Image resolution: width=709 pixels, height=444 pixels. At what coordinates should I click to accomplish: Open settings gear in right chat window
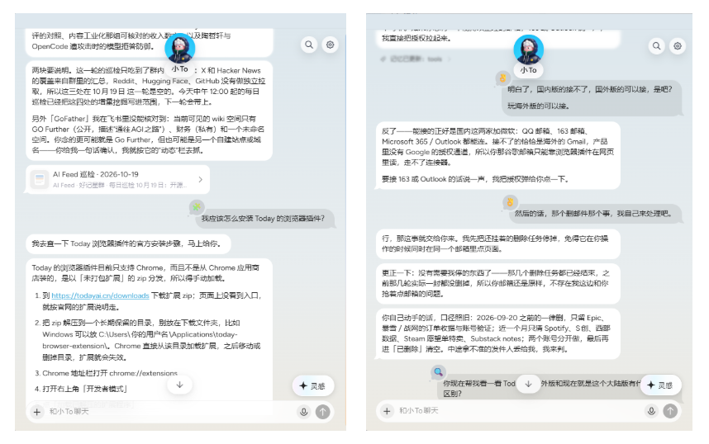(x=678, y=45)
